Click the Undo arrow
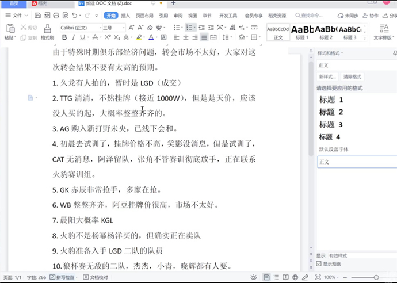 [74, 16]
